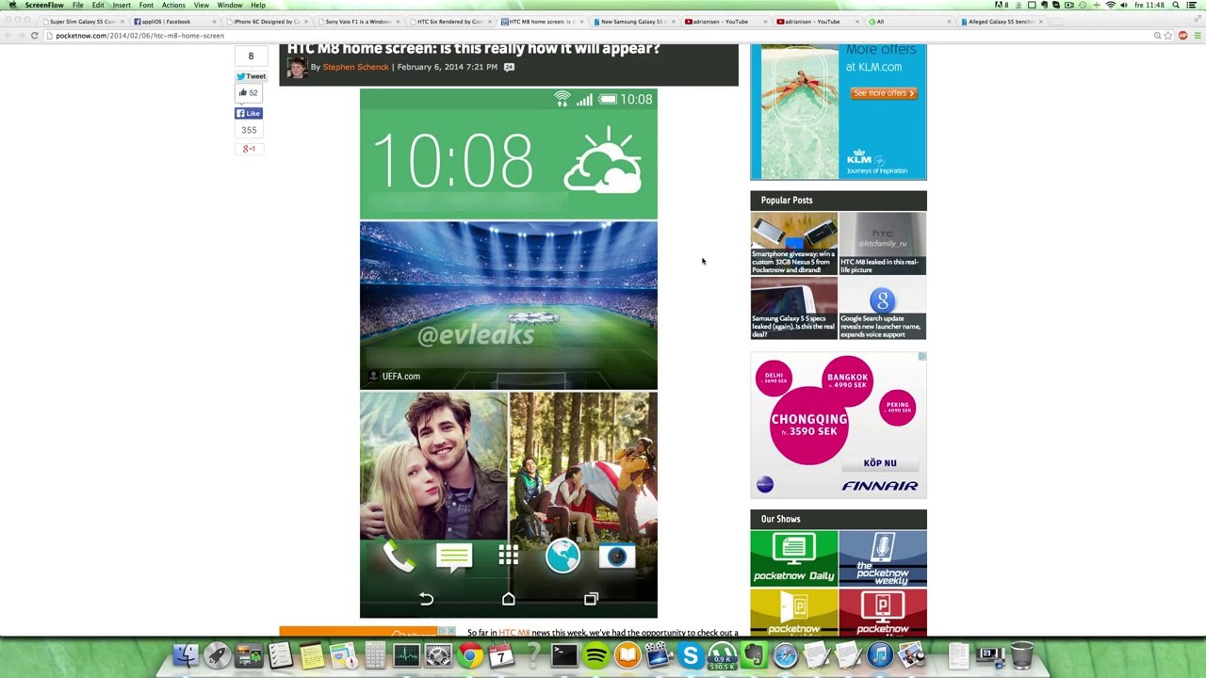Switch to Sony Vaio F1 tab
Screen dimensions: 1206x678
click(358, 21)
